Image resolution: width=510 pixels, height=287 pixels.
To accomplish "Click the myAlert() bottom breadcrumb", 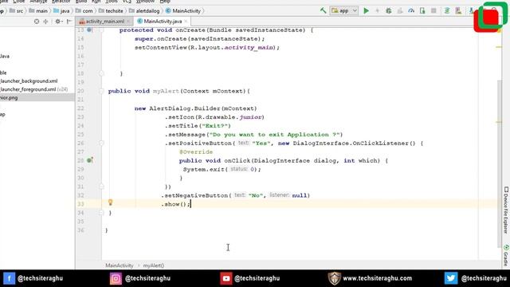I will click(154, 265).
